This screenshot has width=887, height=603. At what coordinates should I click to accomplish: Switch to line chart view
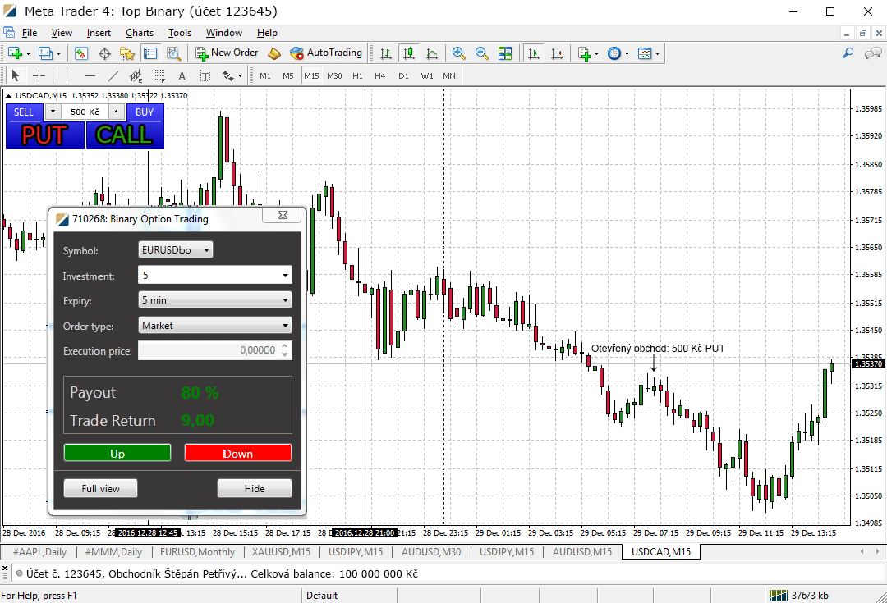pyautogui.click(x=432, y=53)
